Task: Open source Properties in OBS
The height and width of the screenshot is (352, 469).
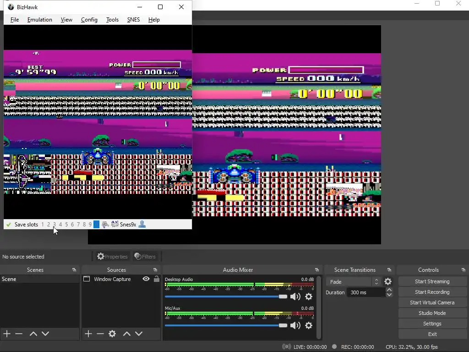Action: 112,257
